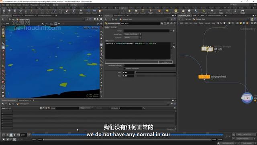Click the viewport select arrow tool
Image resolution: width=257 pixels, height=145 pixels.
pos(3,43)
